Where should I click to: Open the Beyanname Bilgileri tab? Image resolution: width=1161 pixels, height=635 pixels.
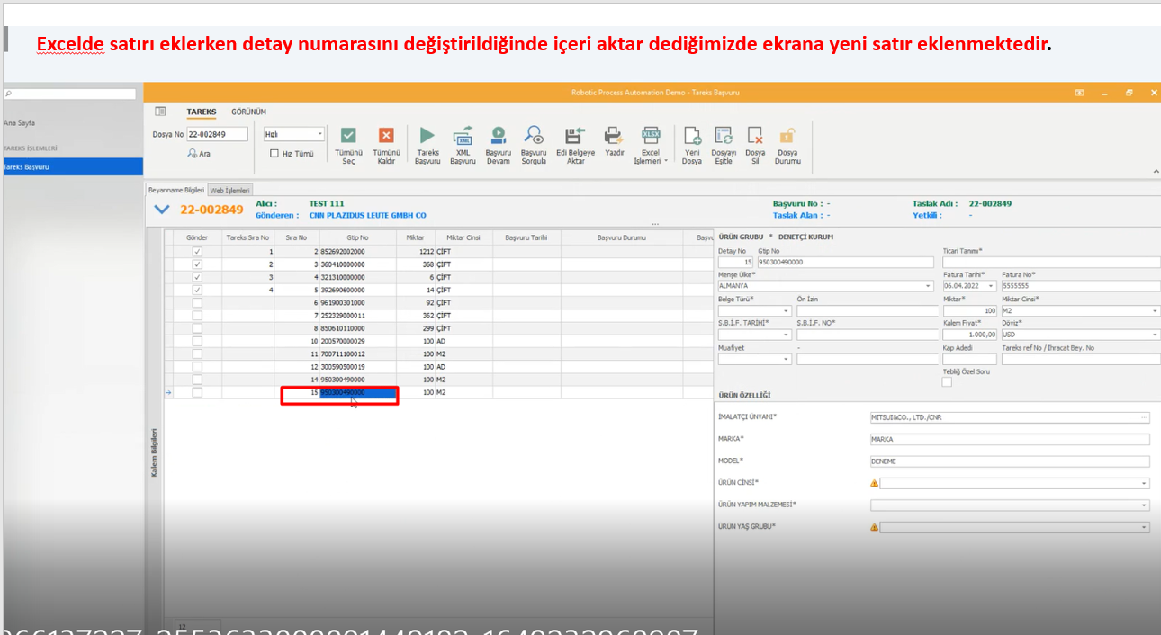pyautogui.click(x=176, y=190)
